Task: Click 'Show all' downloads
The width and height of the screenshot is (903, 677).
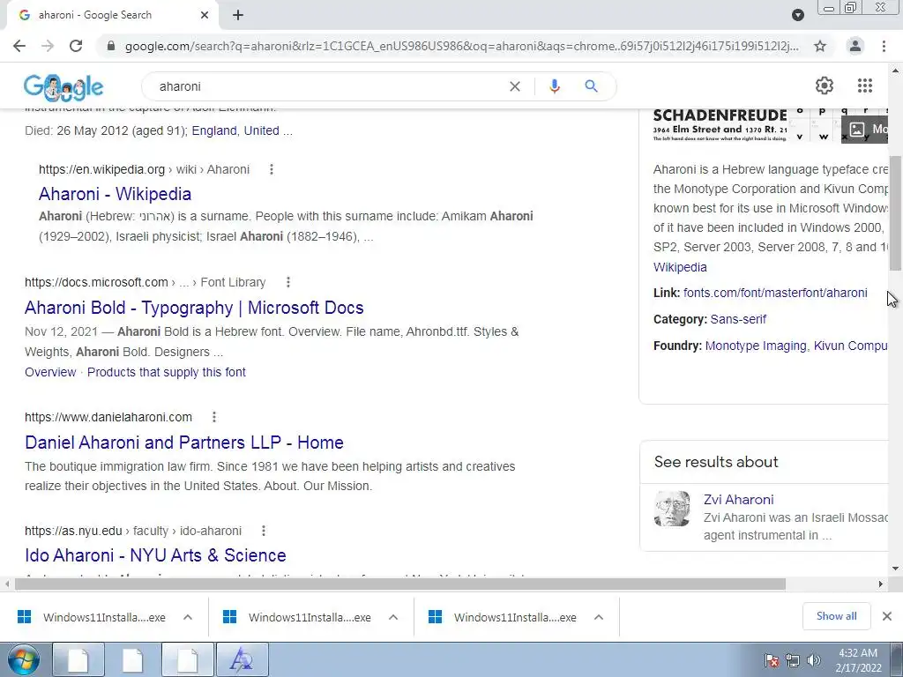Action: tap(836, 616)
